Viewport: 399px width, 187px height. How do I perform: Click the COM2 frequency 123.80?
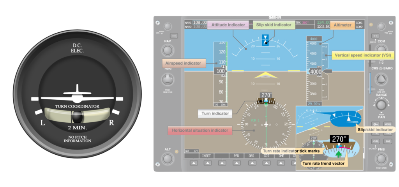pyautogui.click(x=323, y=26)
